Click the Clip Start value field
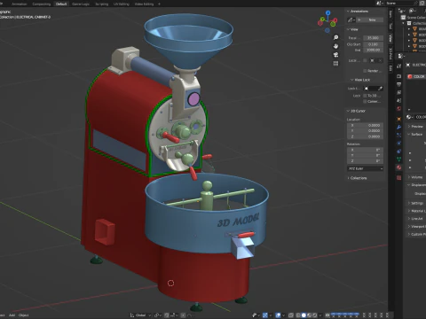The width and height of the screenshot is (426, 319). pos(374,44)
